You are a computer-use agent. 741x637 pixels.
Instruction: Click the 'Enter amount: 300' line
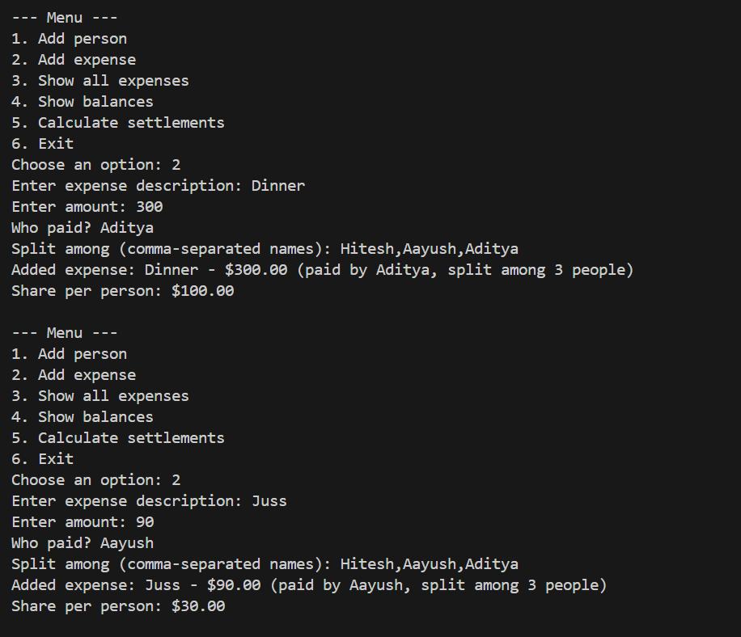(x=87, y=207)
